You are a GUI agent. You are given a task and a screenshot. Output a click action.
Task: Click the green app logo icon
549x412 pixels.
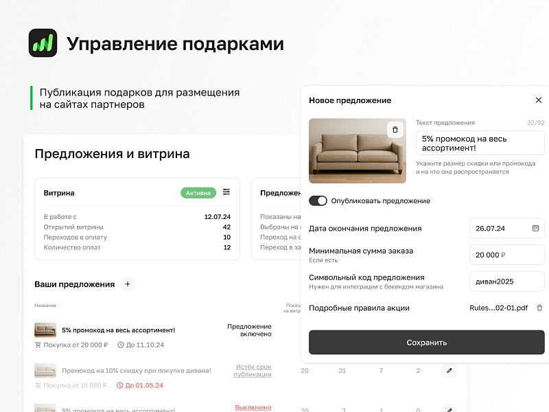point(43,43)
